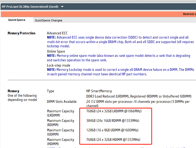The height and width of the screenshot is (148, 196).
Task: Click the Online Spare text
Action: click(x=56, y=52)
